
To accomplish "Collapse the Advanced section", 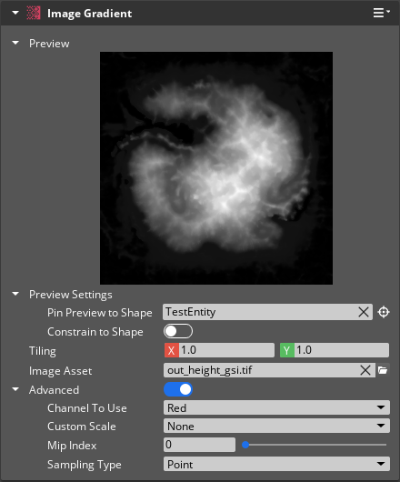I will (x=15, y=389).
